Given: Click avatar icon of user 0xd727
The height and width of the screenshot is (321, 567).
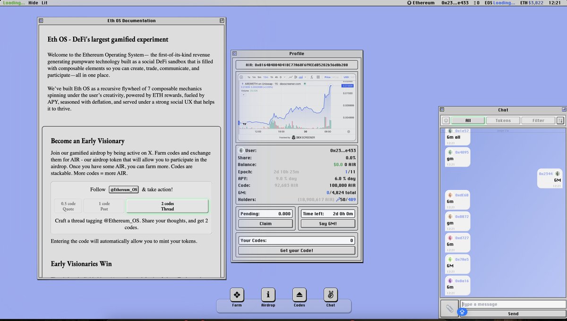Looking at the screenshot, I should (x=450, y=238).
